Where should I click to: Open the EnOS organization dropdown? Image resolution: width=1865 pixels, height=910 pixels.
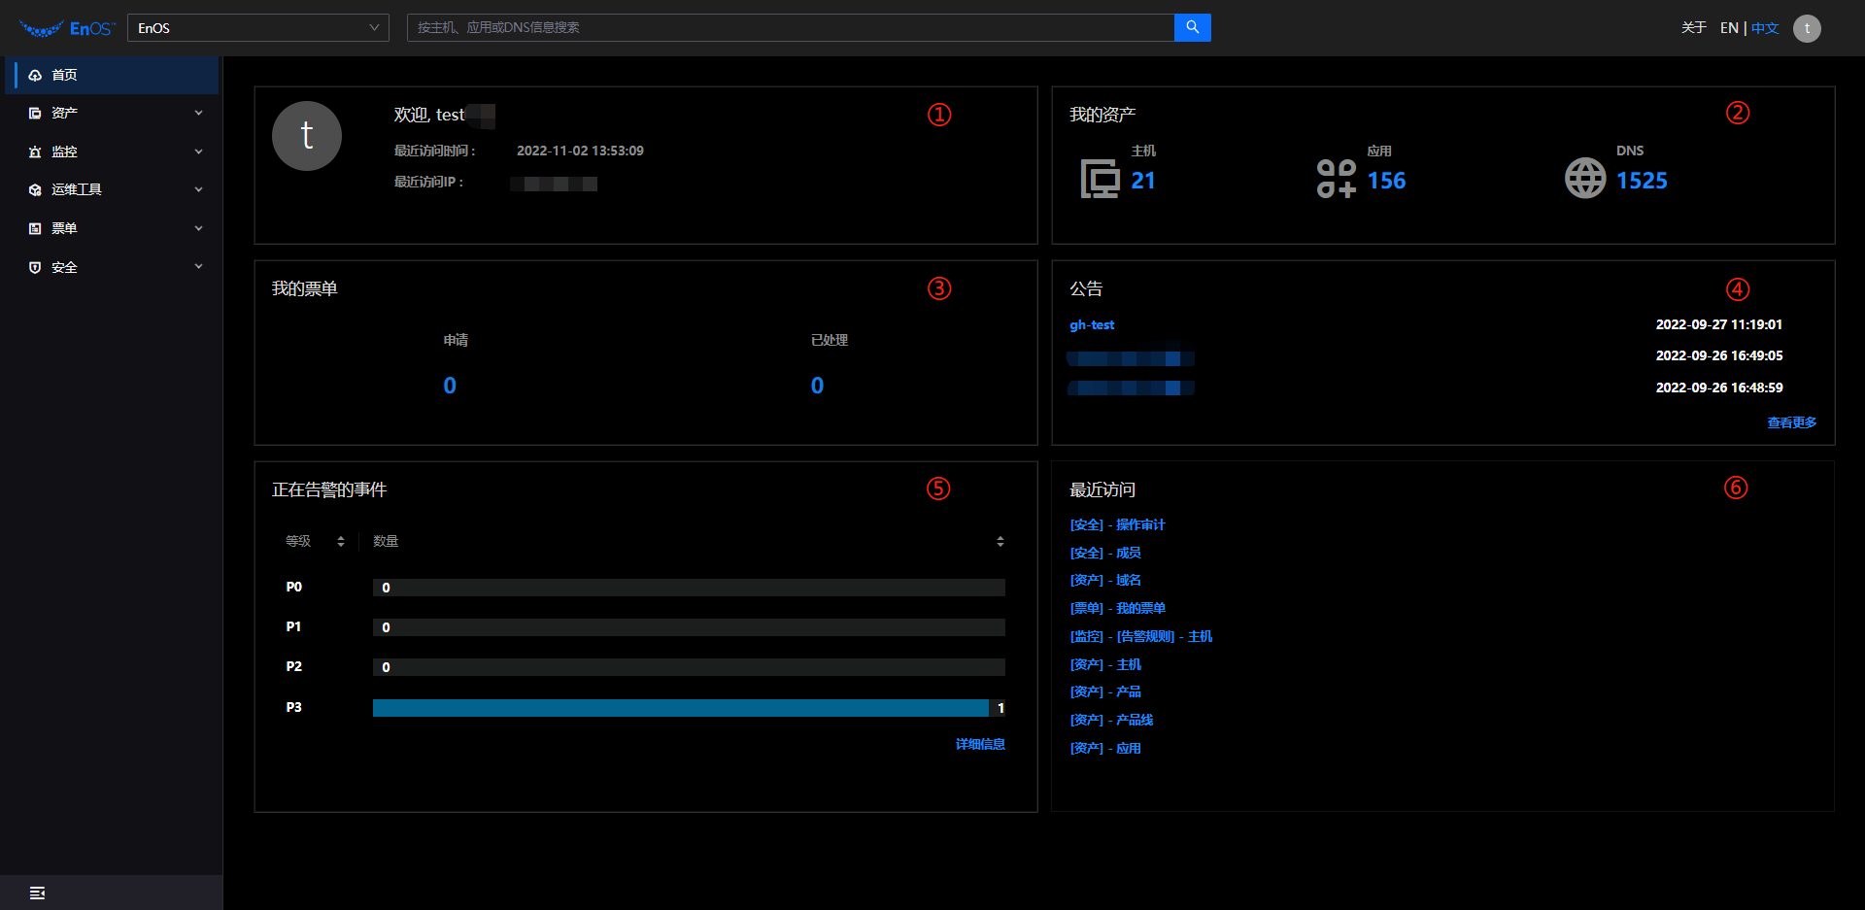click(x=258, y=27)
